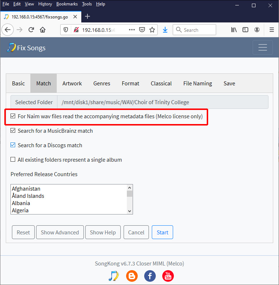Bookmark this page with the star icon
This screenshot has width=279, height=285.
click(152, 30)
